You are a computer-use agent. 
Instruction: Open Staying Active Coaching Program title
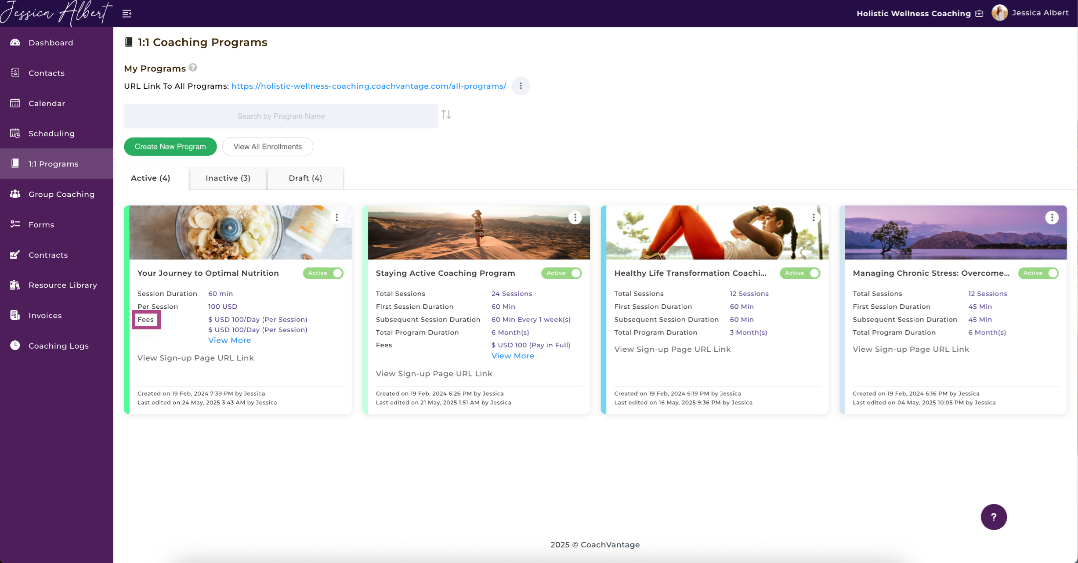click(445, 273)
